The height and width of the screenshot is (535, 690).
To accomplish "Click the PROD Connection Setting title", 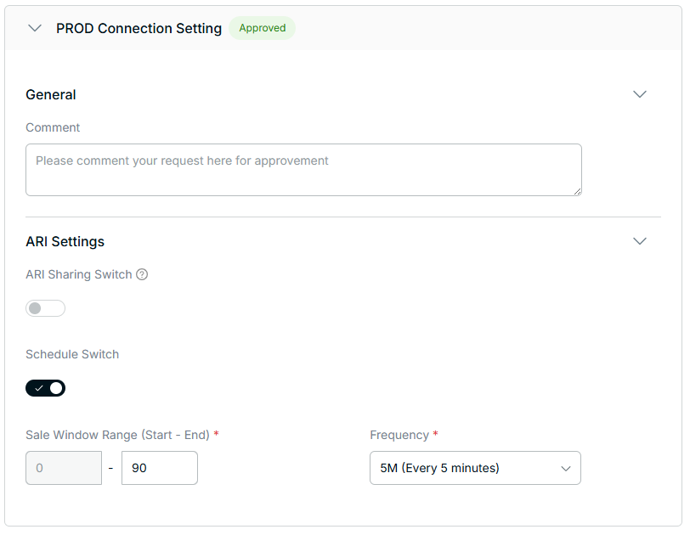I will [x=139, y=28].
